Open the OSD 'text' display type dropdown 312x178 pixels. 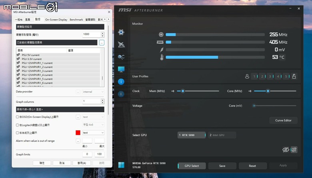click(x=93, y=117)
